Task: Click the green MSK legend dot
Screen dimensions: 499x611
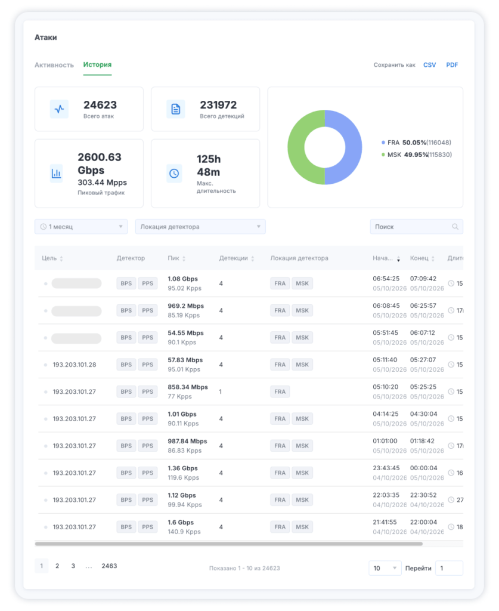Action: (383, 155)
